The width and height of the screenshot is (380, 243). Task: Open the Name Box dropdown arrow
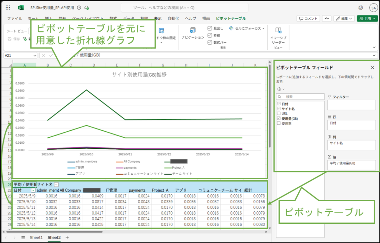point(35,55)
